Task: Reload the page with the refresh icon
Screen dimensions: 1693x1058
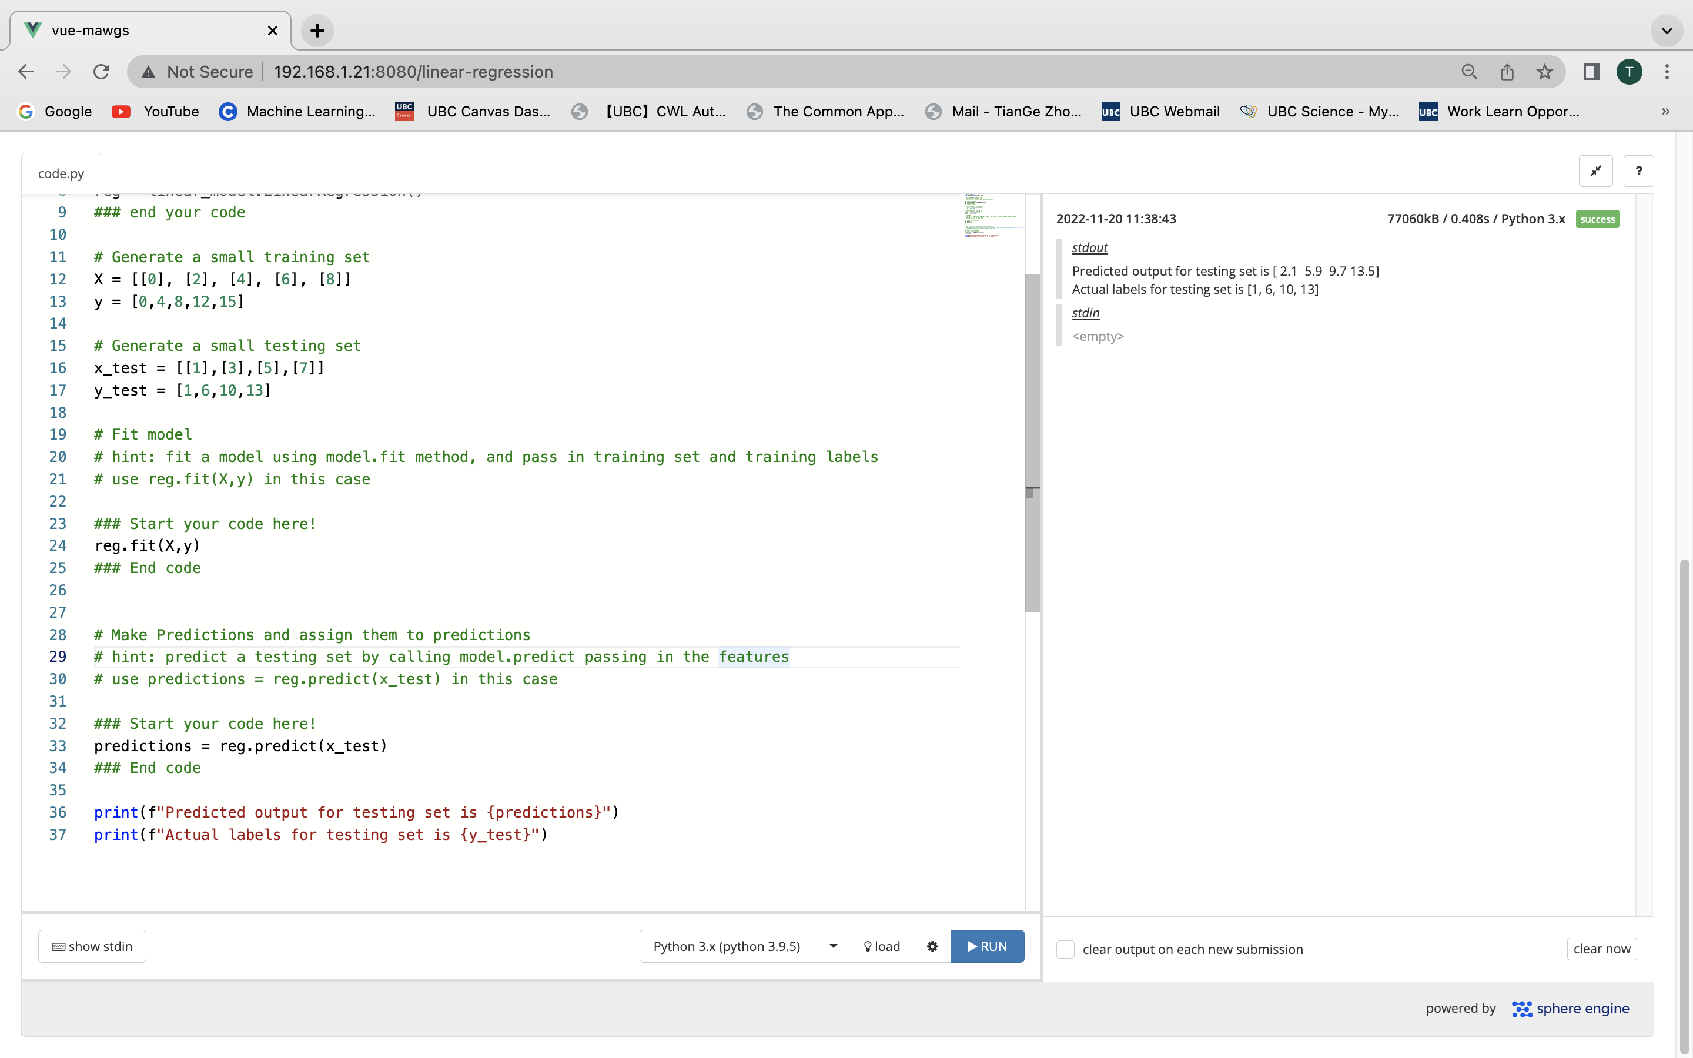Action: tap(102, 71)
